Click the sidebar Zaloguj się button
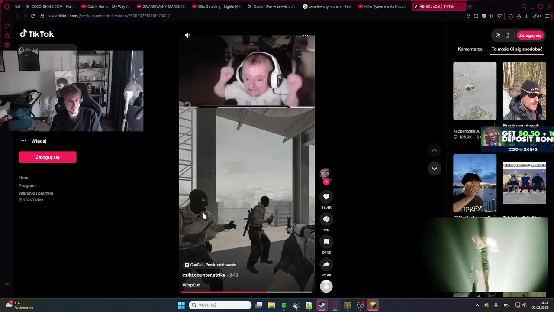 (48, 157)
